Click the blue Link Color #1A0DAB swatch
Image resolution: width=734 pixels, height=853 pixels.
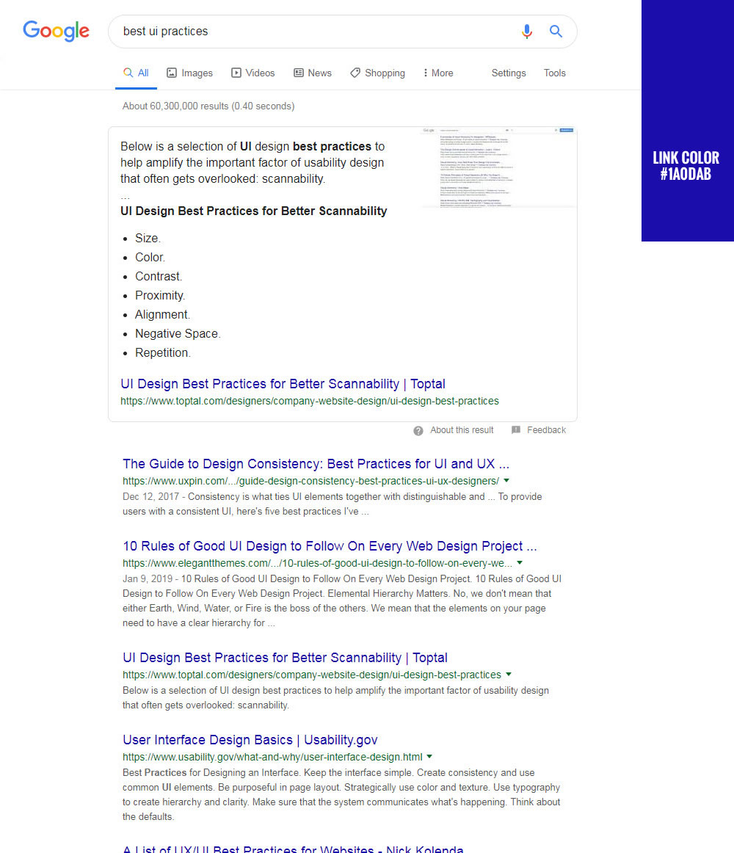tap(687, 120)
